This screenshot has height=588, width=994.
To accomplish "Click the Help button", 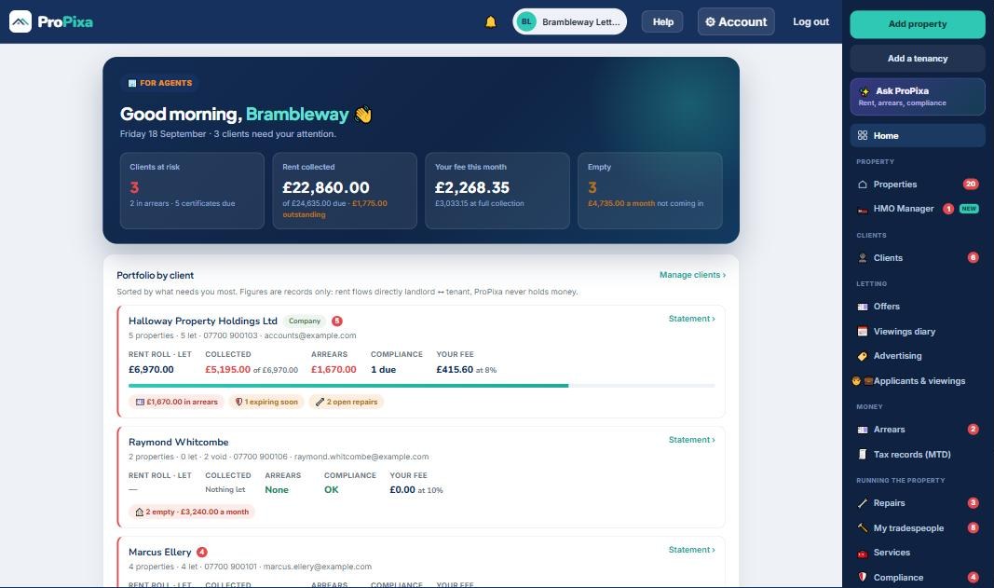I will click(662, 21).
